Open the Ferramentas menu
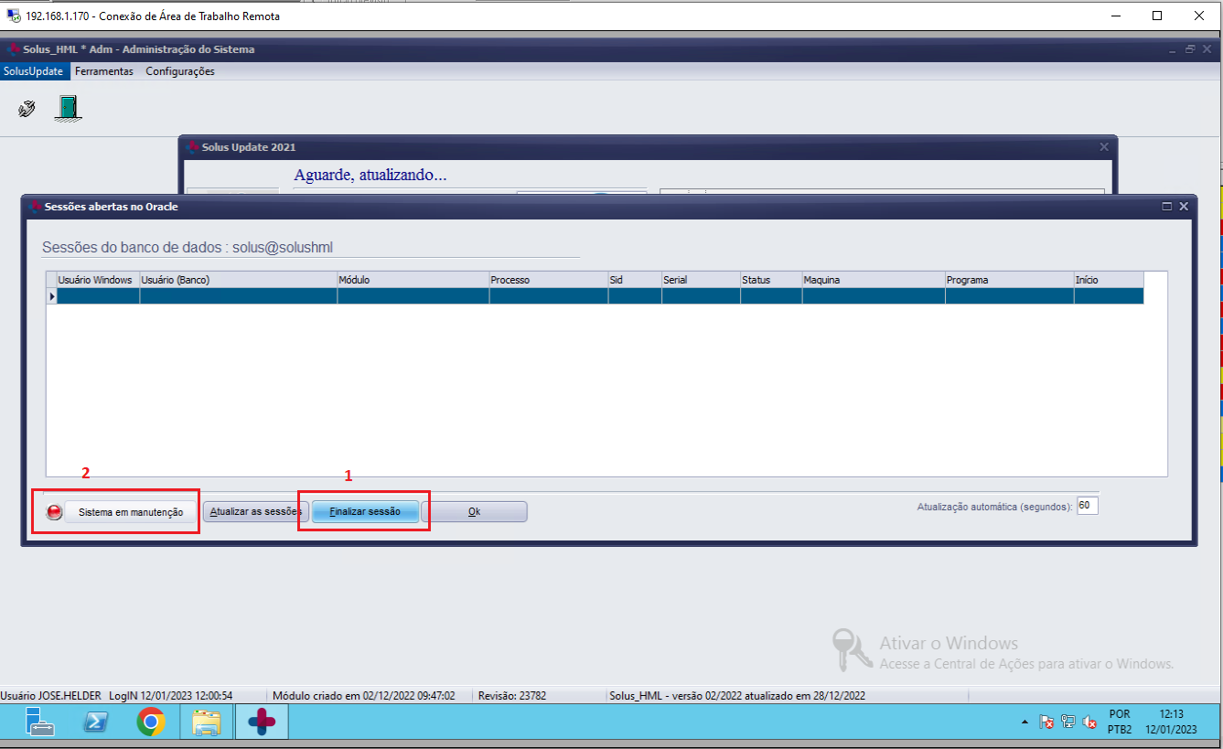 [104, 71]
